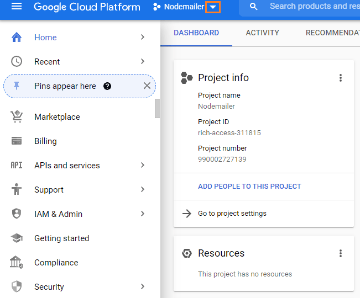Expand the Recent submenu chevron
The height and width of the screenshot is (298, 360).
143,61
